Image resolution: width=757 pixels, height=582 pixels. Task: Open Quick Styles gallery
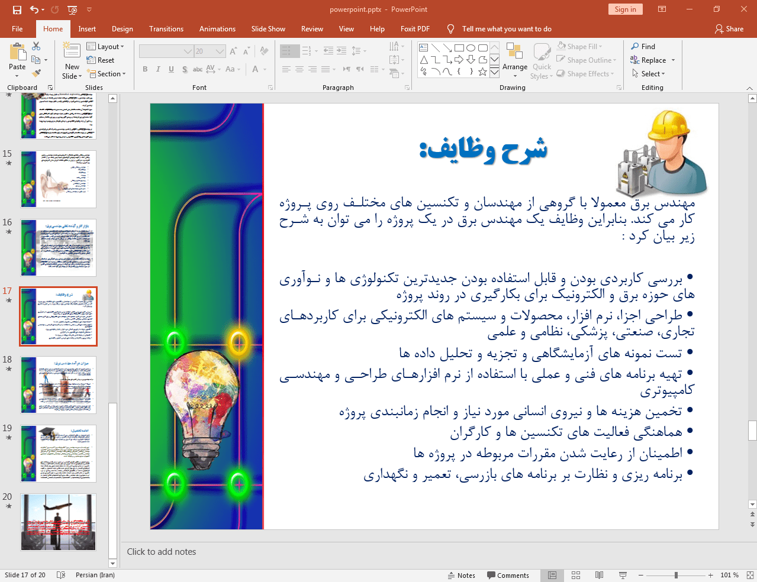click(542, 61)
